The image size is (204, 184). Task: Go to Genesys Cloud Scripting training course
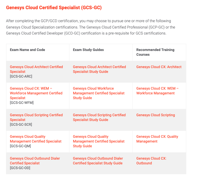pyautogui.click(x=156, y=115)
